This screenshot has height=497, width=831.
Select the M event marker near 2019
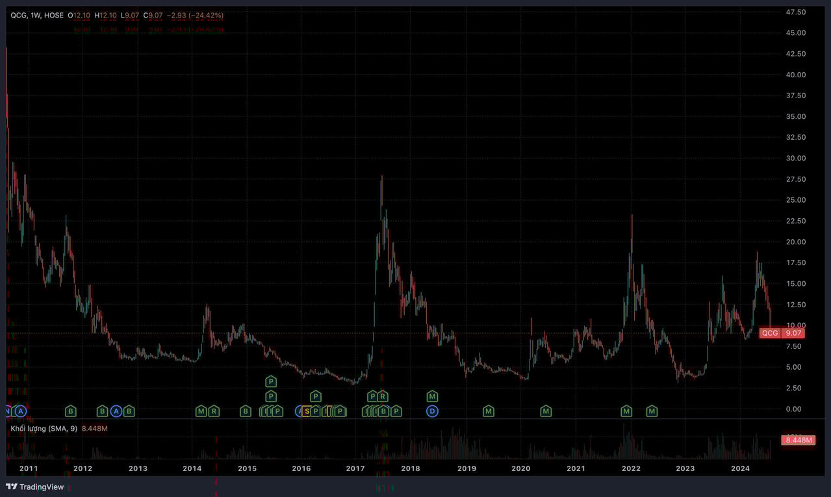tap(489, 411)
